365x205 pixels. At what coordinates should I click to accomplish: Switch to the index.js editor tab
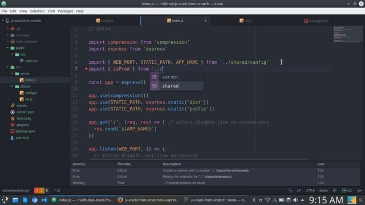(x=175, y=20)
